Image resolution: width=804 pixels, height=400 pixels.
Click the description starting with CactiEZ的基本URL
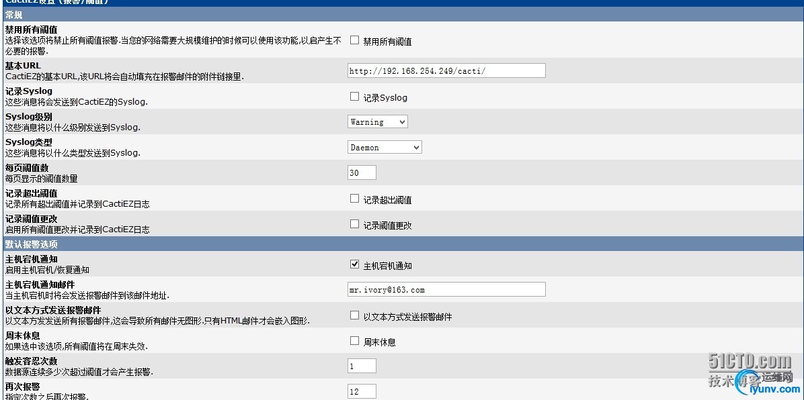click(124, 77)
